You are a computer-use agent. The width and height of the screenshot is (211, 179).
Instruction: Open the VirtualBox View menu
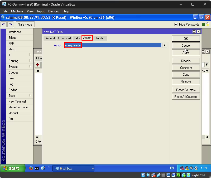click(30, 11)
